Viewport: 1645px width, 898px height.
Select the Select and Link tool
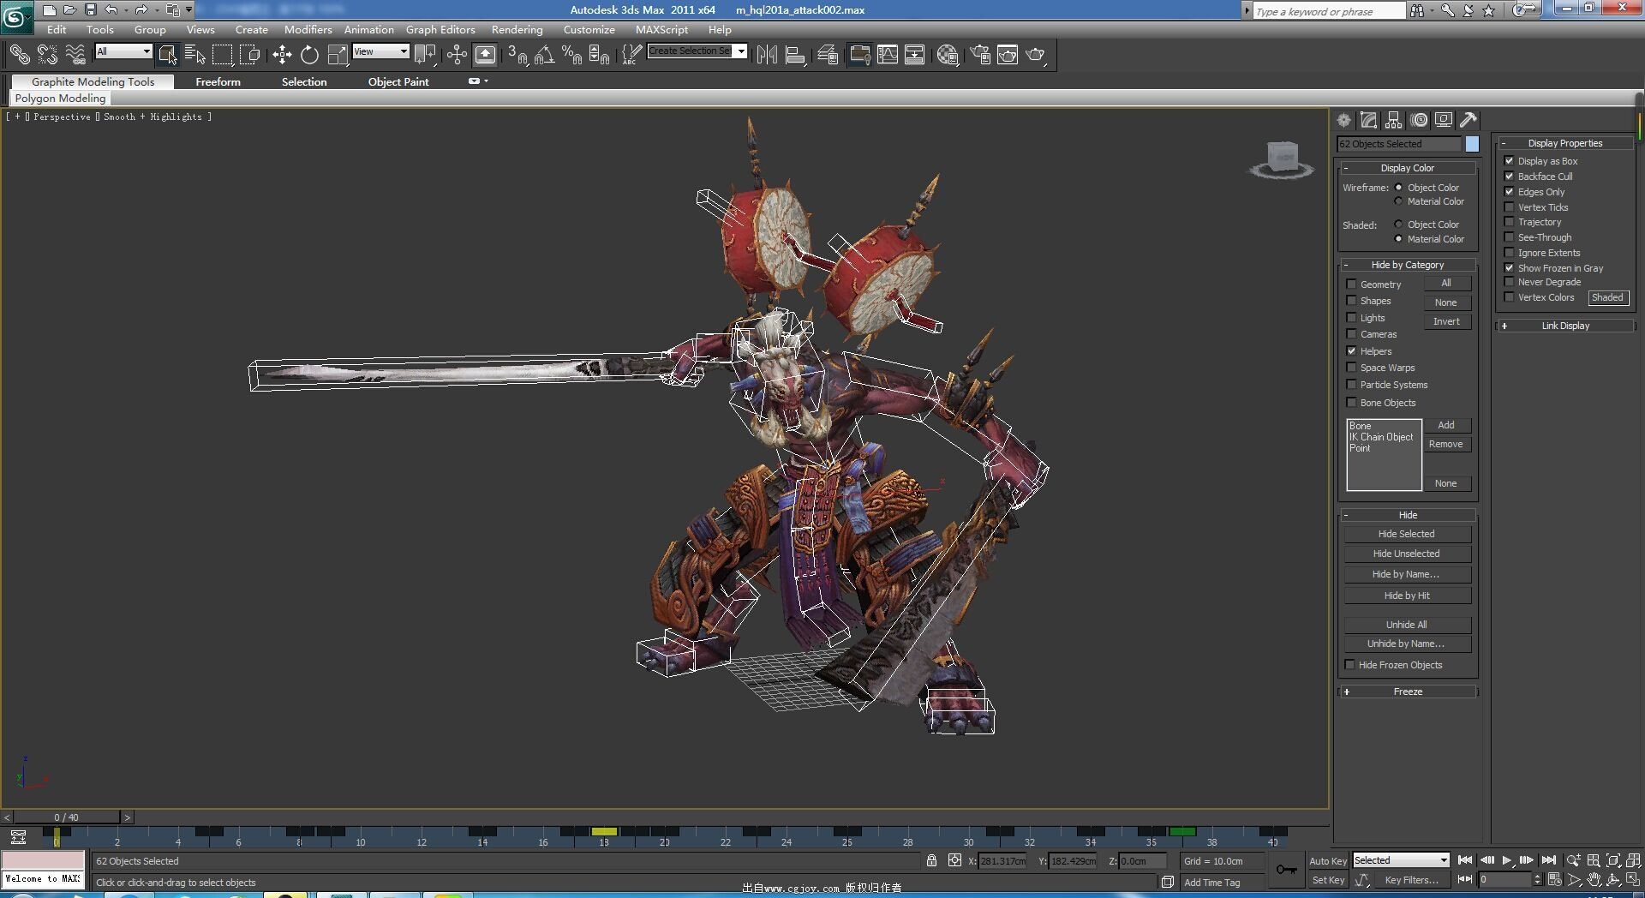pos(19,55)
